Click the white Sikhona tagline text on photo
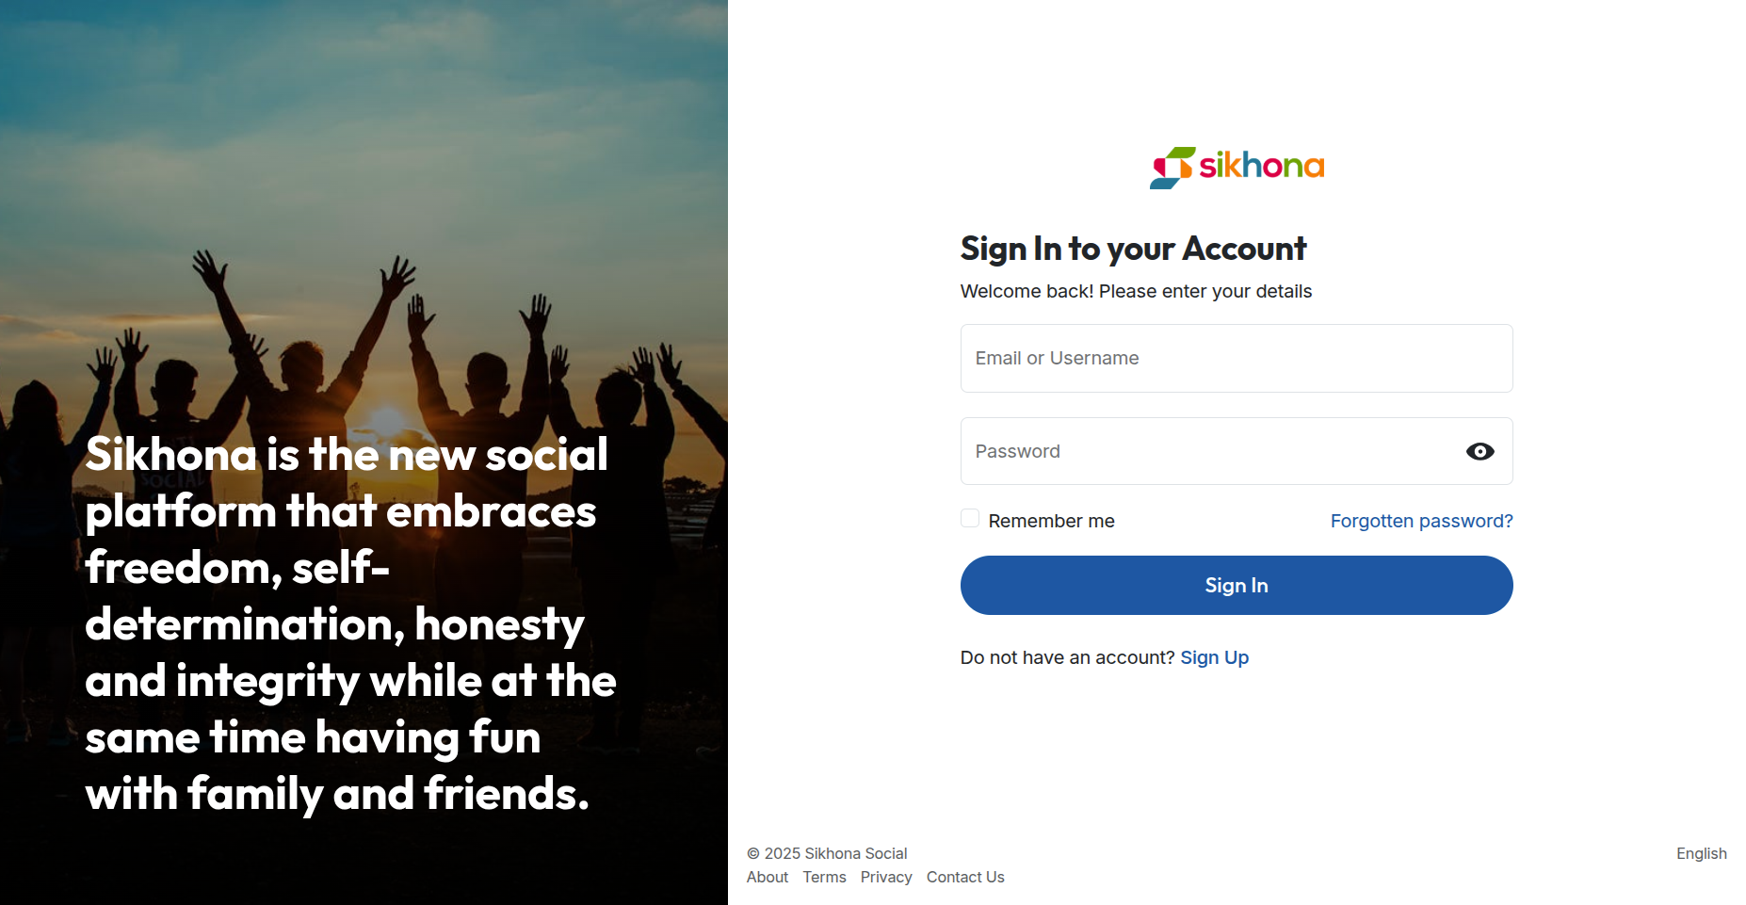 coord(349,623)
